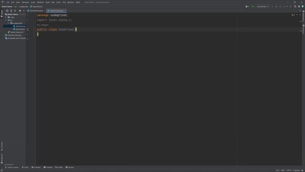Open the Help menu

[78, 2]
